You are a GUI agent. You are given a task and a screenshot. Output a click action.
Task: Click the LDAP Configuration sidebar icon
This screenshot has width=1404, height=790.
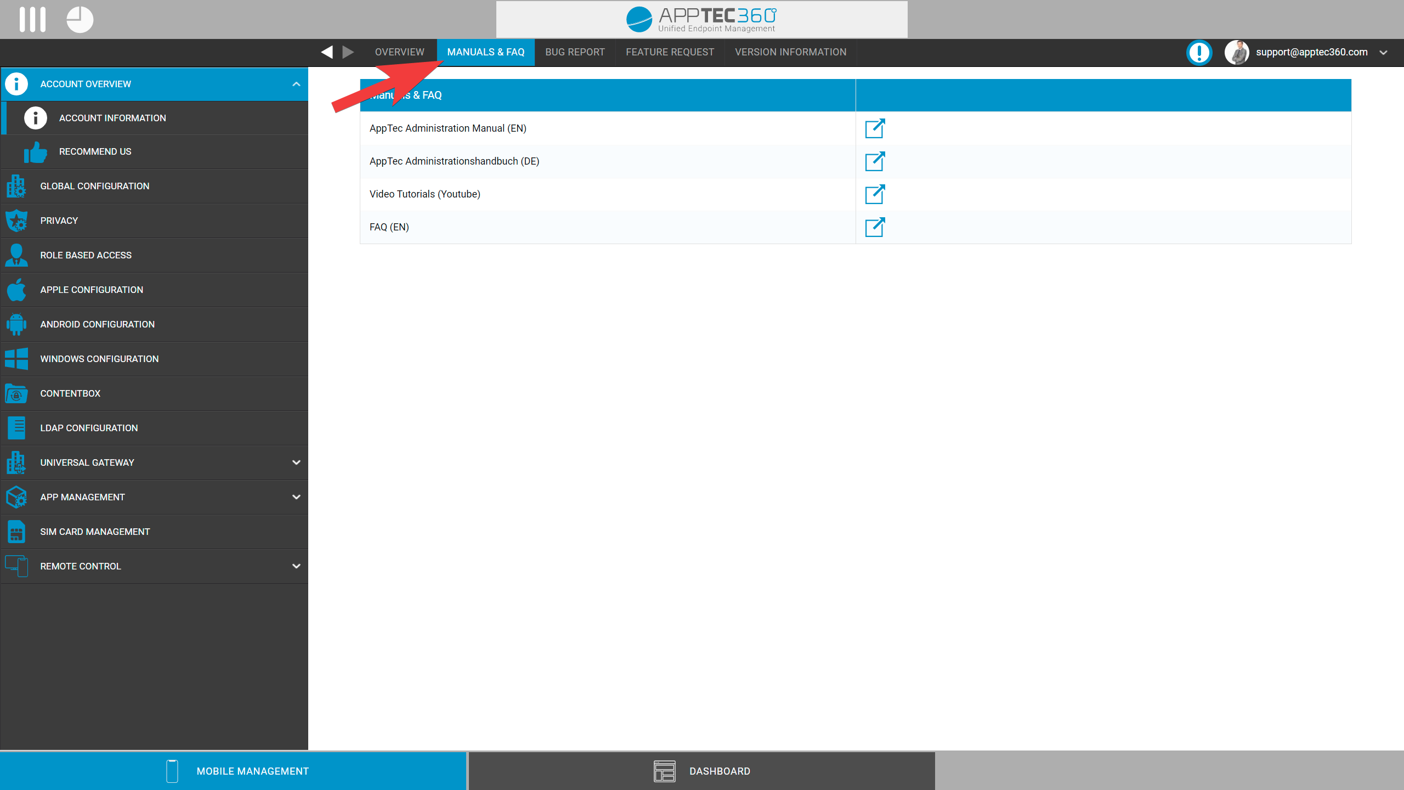16,427
